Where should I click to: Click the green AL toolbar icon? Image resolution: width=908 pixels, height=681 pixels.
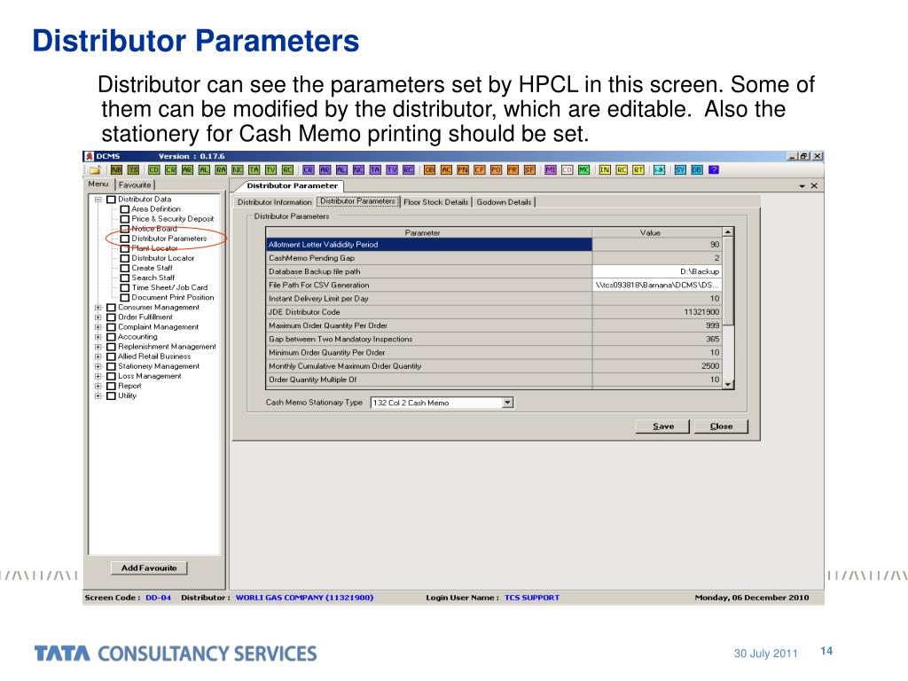click(x=205, y=169)
